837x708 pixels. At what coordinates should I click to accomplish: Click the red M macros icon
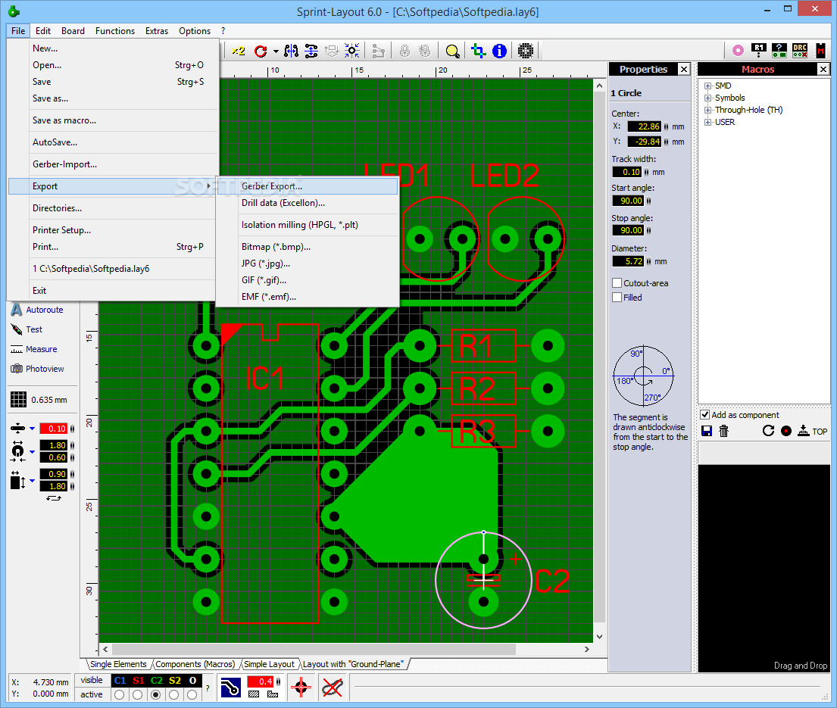point(820,51)
